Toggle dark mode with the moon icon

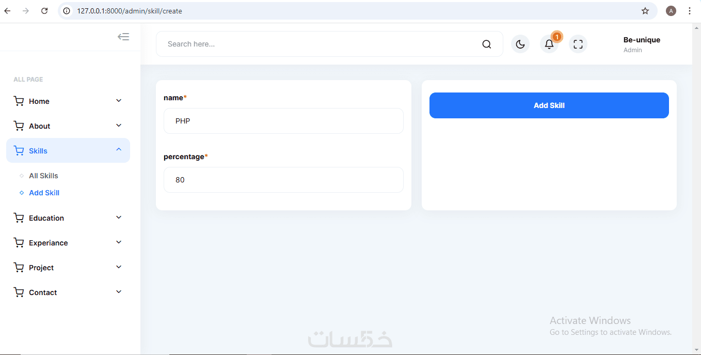(520, 44)
